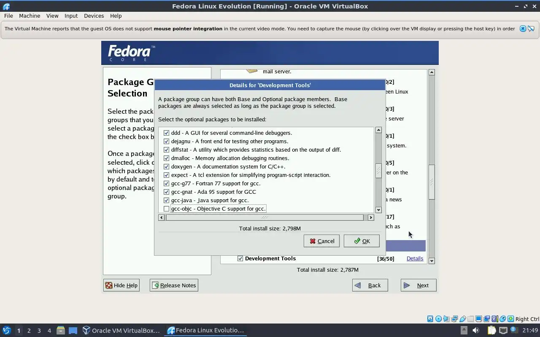This screenshot has height=337, width=540.
Task: Open the View menu
Action: [x=52, y=16]
